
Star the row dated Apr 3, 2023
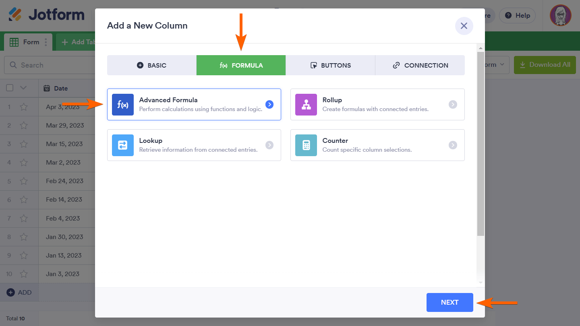[x=24, y=107]
